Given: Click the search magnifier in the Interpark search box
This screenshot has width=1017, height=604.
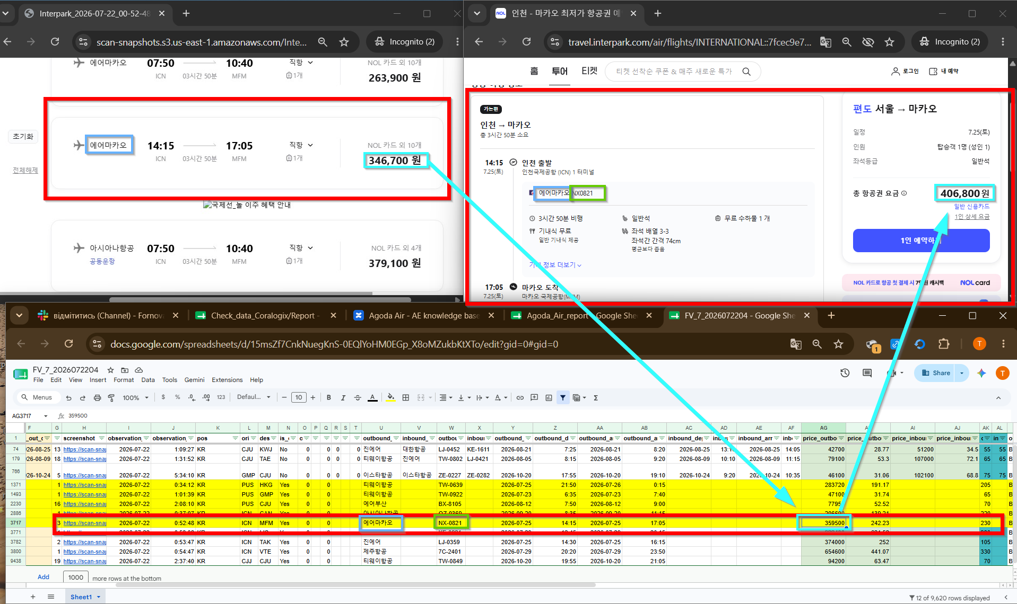Looking at the screenshot, I should pyautogui.click(x=746, y=72).
